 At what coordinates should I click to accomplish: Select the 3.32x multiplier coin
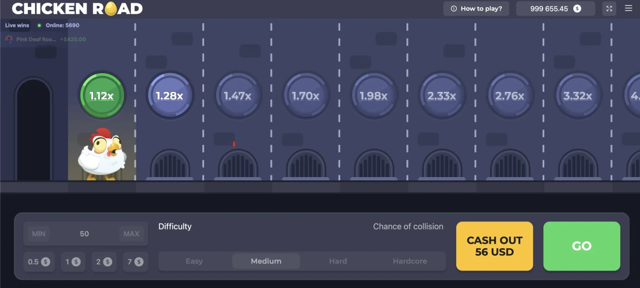578,96
